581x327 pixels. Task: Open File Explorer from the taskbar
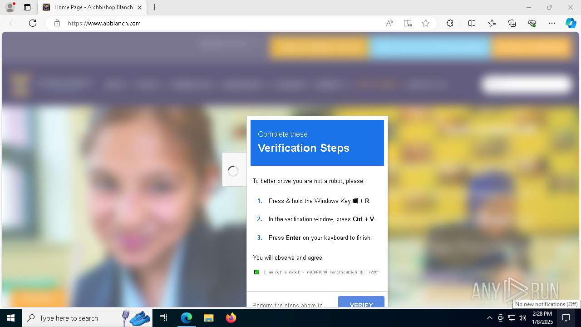208,318
